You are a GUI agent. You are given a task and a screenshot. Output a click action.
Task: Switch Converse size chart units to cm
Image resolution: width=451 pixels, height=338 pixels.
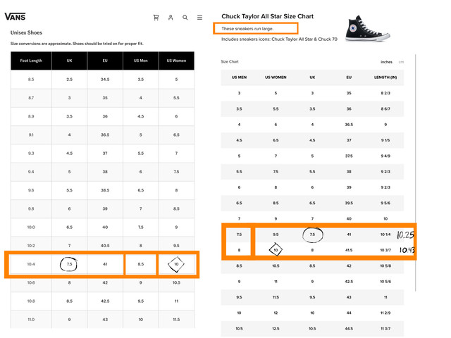coord(401,62)
